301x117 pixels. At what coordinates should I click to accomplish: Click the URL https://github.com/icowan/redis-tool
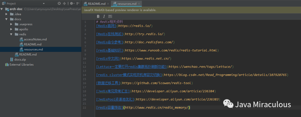(156, 83)
